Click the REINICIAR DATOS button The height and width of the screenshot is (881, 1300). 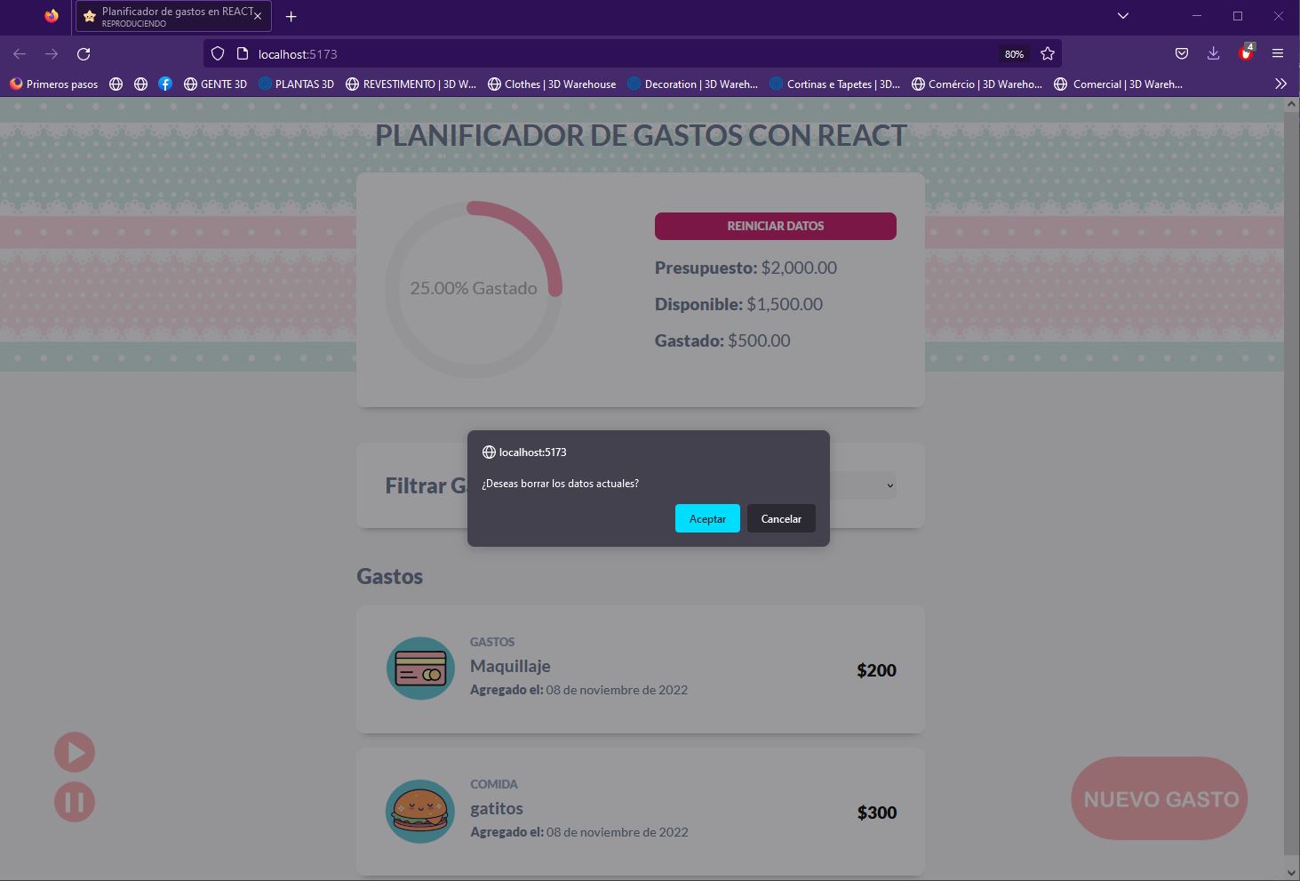pyautogui.click(x=775, y=226)
